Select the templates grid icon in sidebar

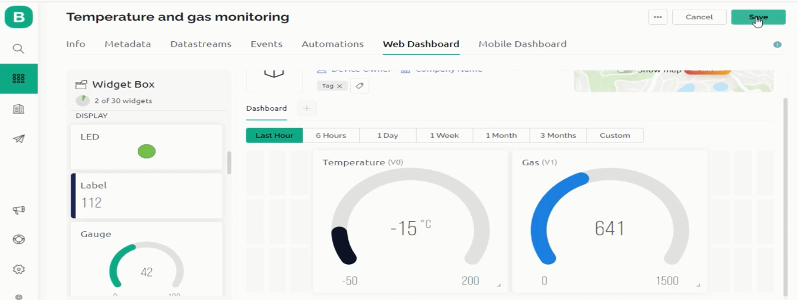coord(19,78)
